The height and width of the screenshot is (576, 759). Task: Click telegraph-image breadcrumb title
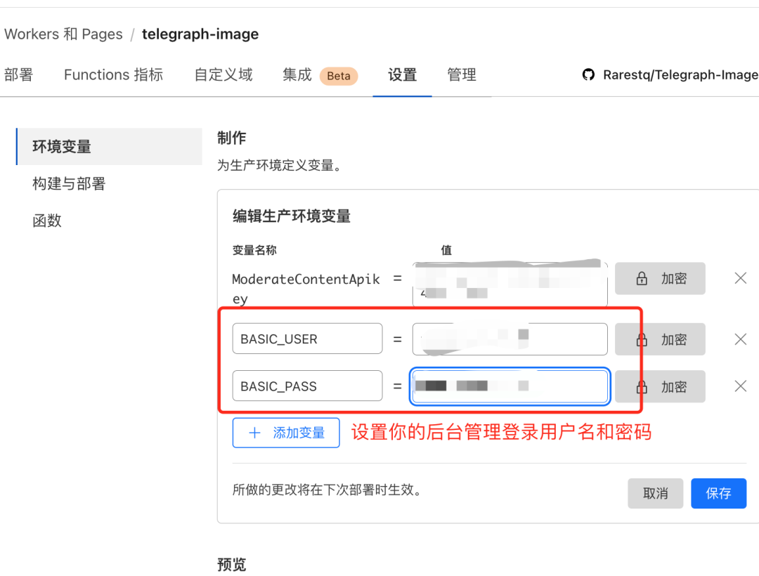200,34
